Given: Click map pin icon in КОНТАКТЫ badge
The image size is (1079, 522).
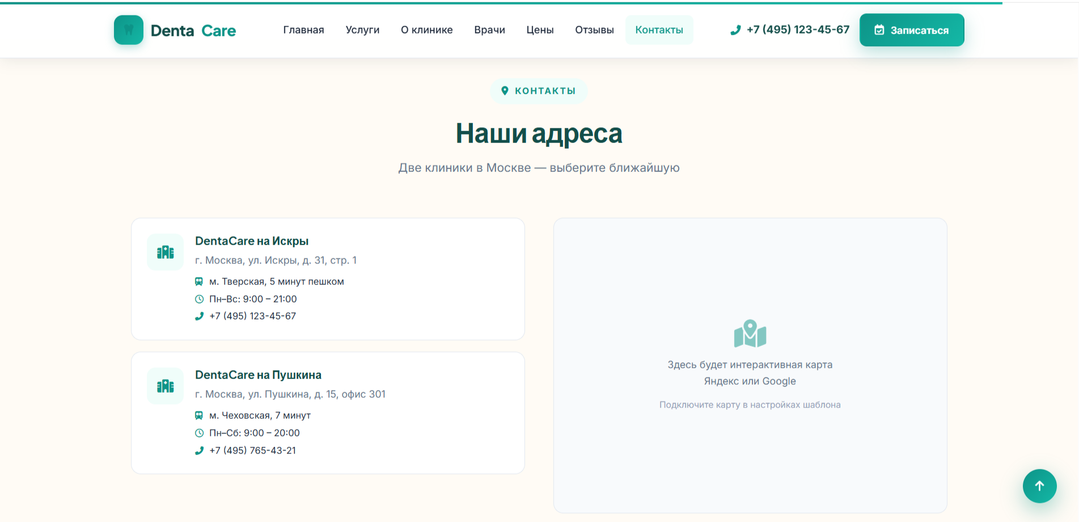Looking at the screenshot, I should (505, 91).
